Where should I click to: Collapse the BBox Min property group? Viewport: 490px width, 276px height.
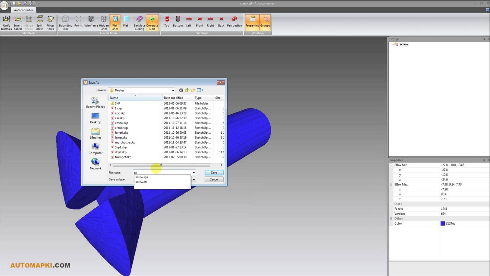pyautogui.click(x=391, y=165)
